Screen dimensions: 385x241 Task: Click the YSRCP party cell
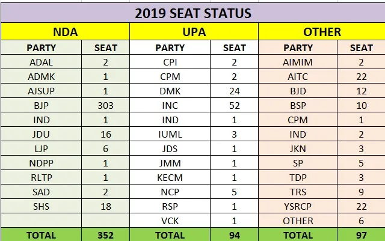[x=298, y=207]
